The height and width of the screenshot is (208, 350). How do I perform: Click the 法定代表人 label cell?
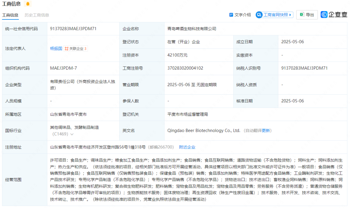(25, 48)
